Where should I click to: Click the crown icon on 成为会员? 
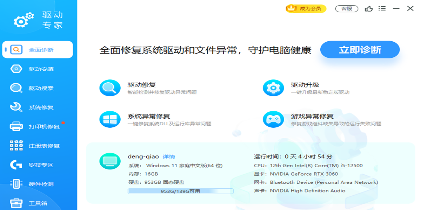(x=291, y=8)
